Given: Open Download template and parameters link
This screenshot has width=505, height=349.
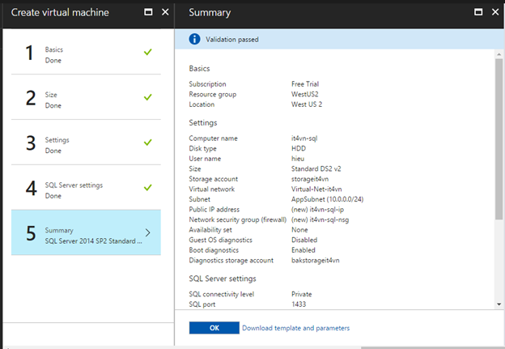Looking at the screenshot, I should (295, 328).
